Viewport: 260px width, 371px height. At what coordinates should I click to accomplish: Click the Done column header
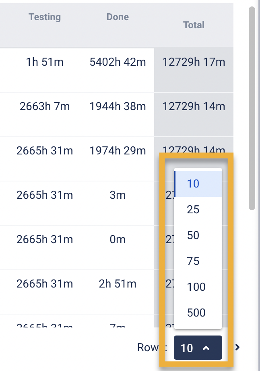click(x=118, y=17)
